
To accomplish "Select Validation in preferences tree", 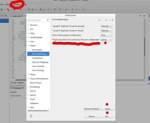I will point(34,103).
